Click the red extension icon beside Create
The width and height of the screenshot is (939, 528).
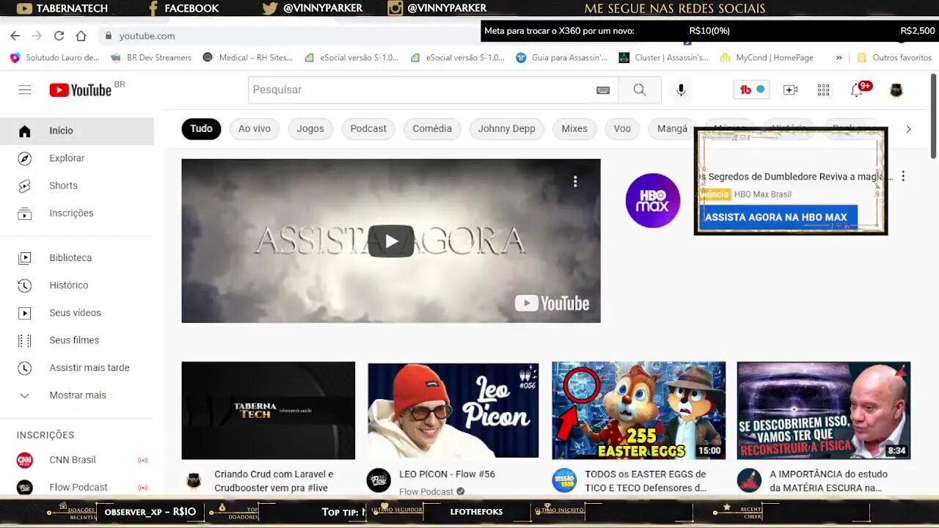pyautogui.click(x=752, y=89)
